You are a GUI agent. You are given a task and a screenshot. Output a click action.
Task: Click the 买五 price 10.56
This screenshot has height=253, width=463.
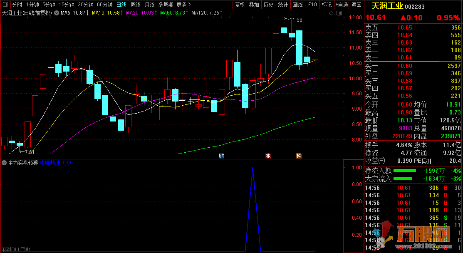404,96
